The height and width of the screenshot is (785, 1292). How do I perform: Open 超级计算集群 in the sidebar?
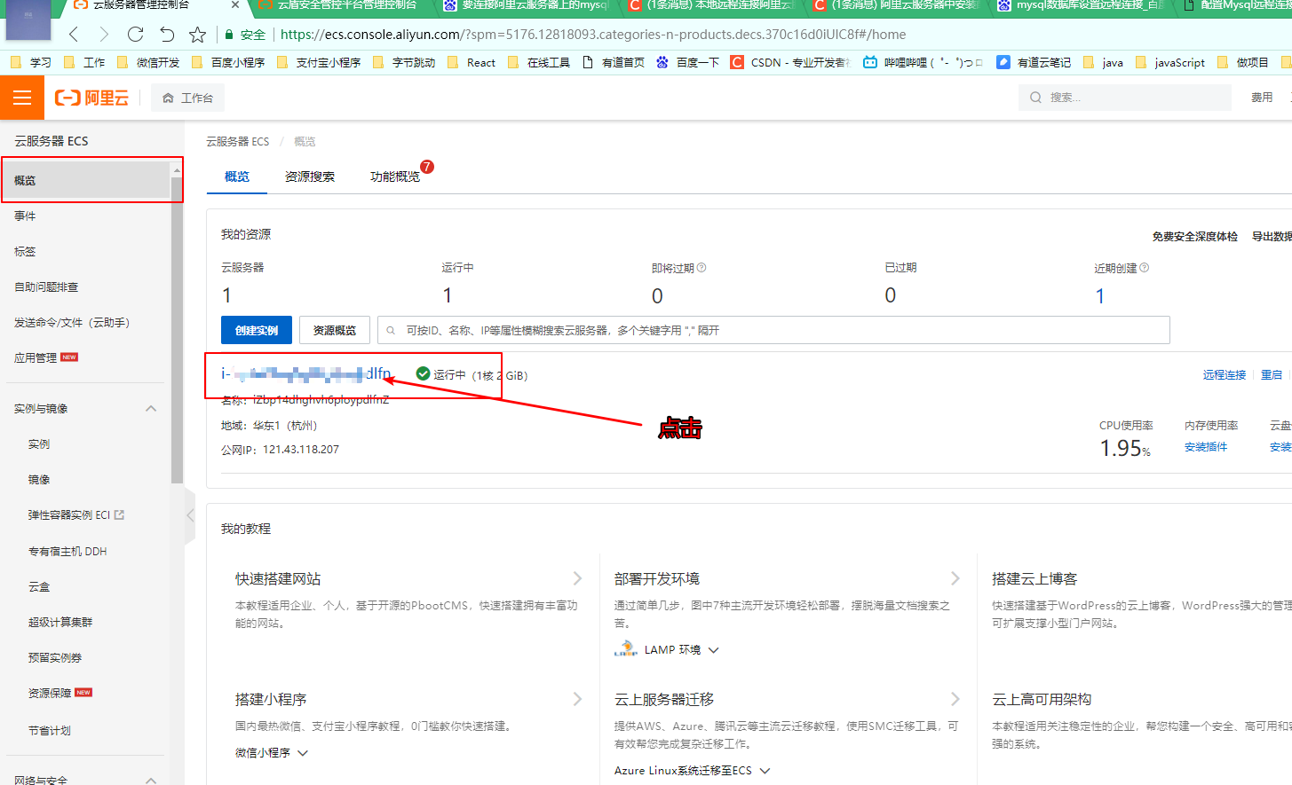[60, 622]
